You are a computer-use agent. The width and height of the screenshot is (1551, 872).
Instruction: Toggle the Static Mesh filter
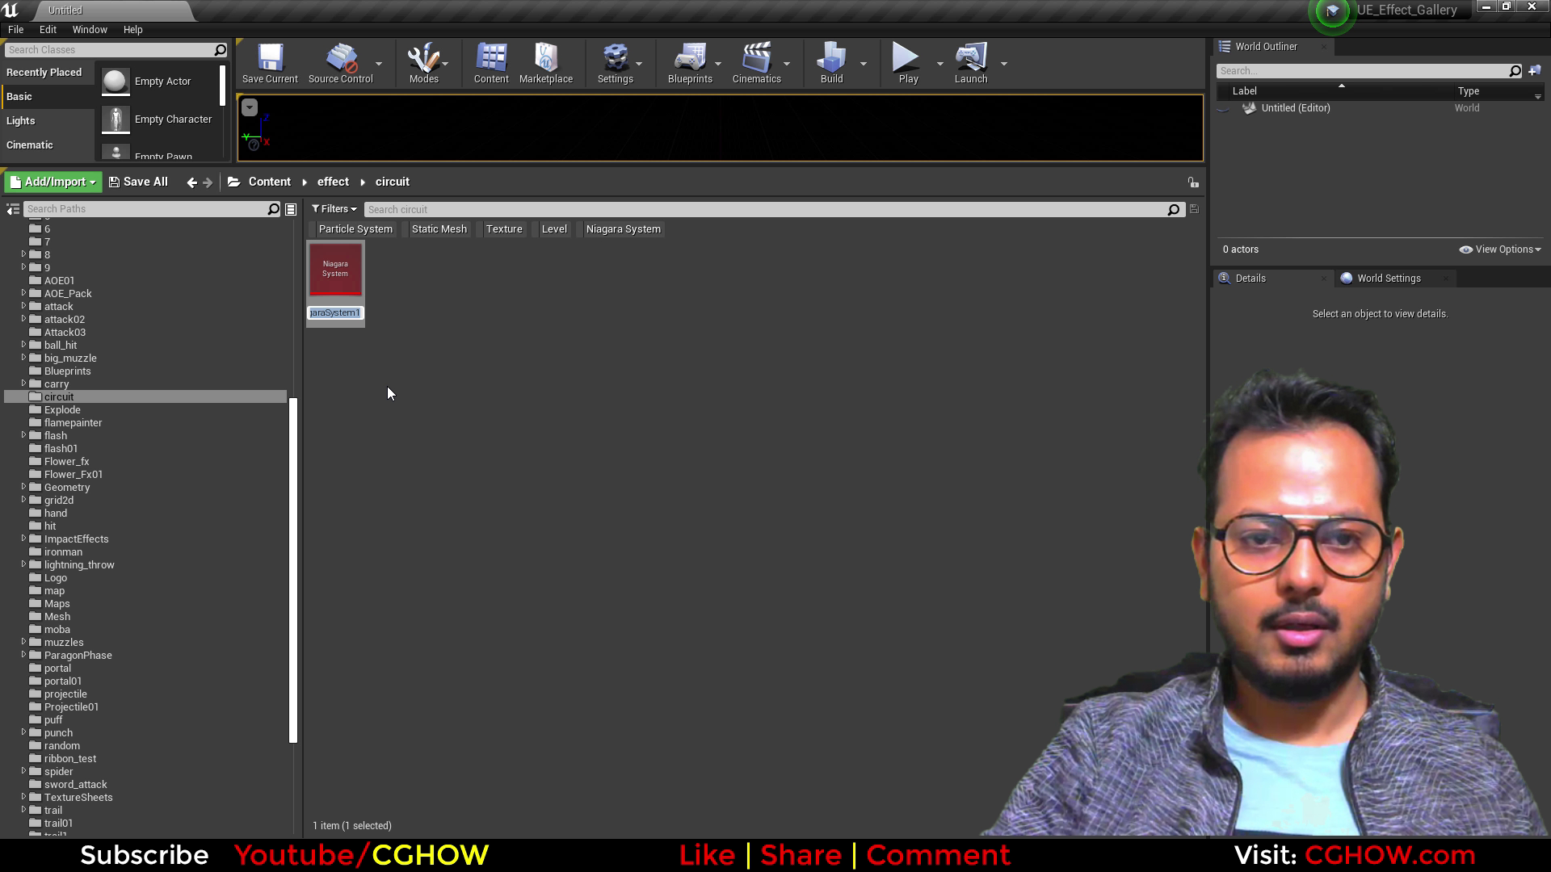[x=439, y=228]
